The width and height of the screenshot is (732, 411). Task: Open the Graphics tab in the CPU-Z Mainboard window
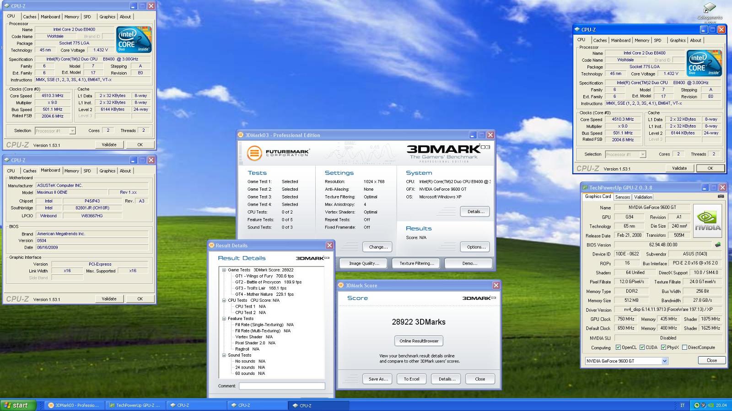tap(107, 171)
